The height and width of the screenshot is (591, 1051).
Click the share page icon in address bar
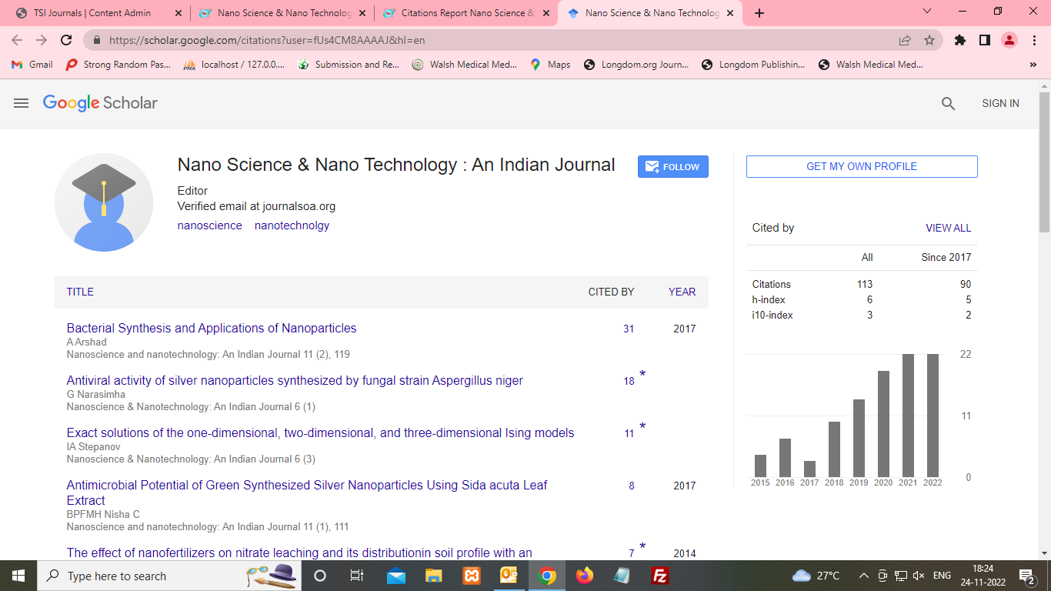click(905, 40)
